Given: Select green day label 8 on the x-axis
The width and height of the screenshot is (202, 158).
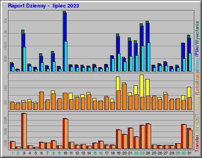Looking at the screenshot, I should point(54,153).
